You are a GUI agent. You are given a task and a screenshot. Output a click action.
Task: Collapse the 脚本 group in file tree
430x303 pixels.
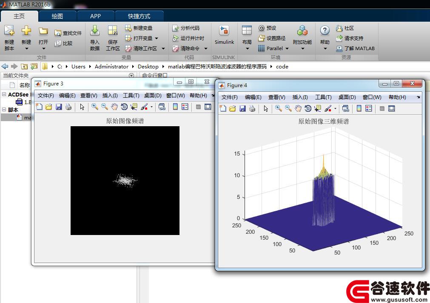click(x=4, y=109)
